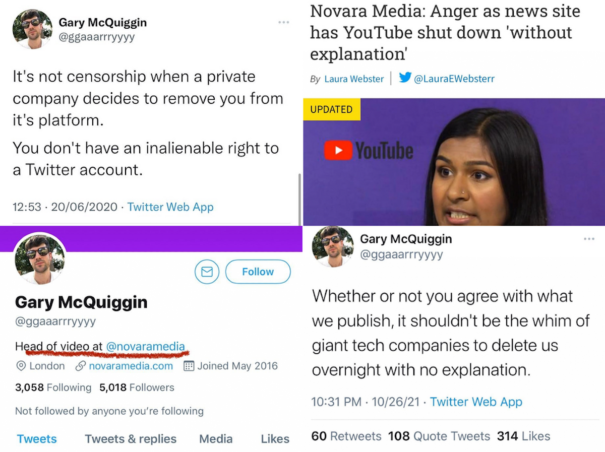The width and height of the screenshot is (605, 452).
Task: Switch to the Tweets tab
Action: click(x=37, y=439)
